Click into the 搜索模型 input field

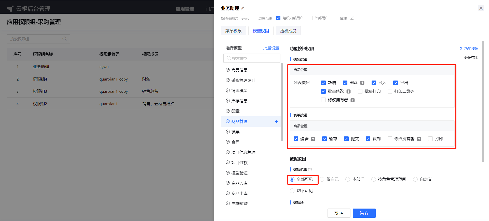coord(252,58)
